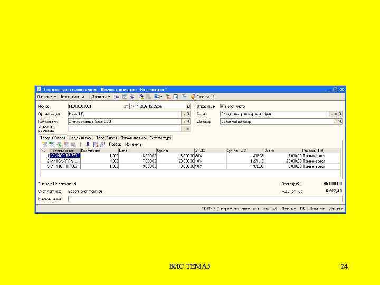Click the Контрагент input field
This screenshot has width=380, height=285.
pyautogui.click(x=125, y=121)
